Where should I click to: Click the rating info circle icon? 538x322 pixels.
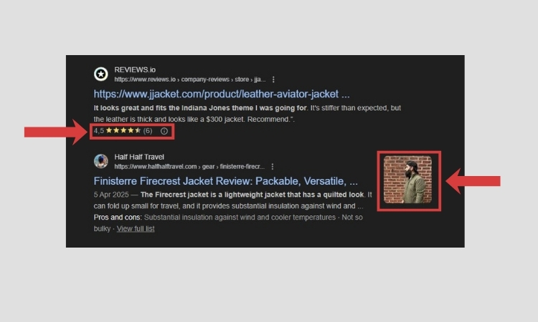tap(164, 131)
